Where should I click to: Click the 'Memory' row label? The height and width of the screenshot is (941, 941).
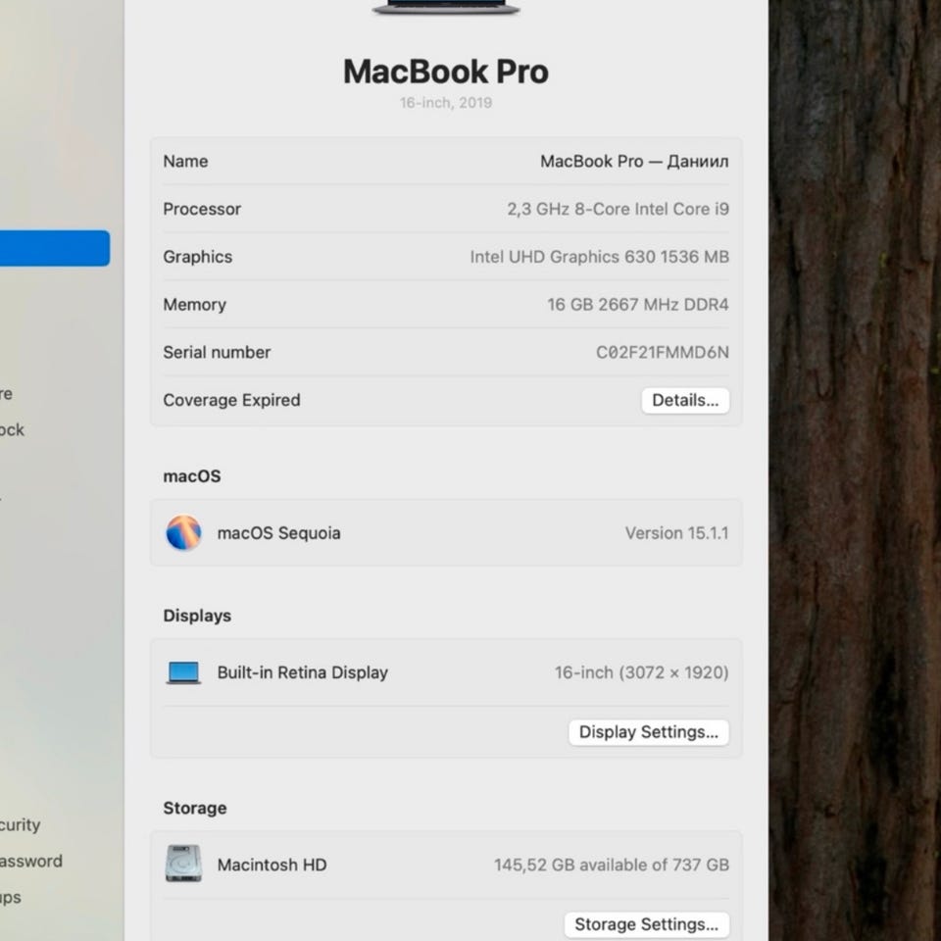coord(195,305)
